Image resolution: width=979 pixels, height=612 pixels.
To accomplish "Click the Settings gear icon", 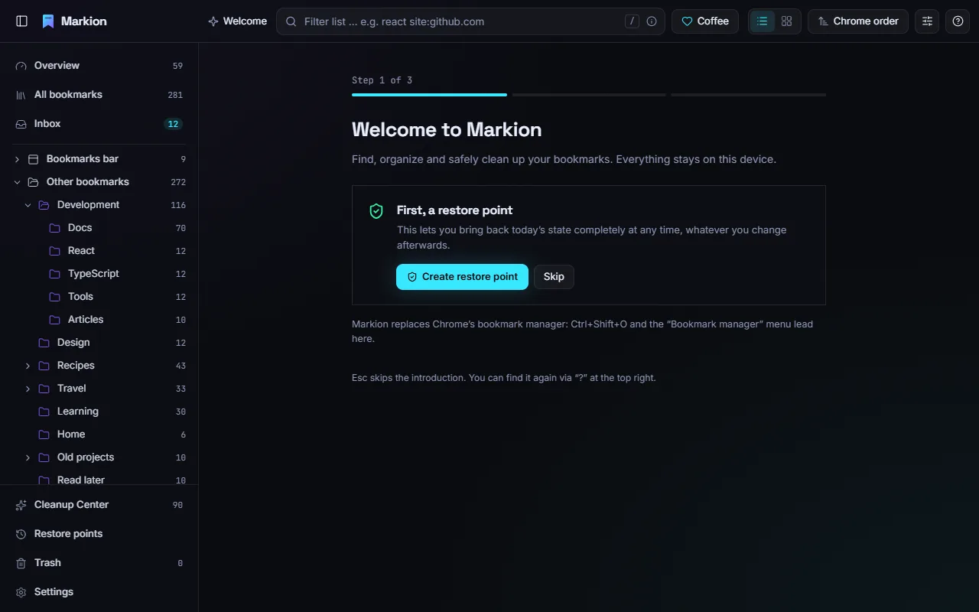I will pyautogui.click(x=21, y=592).
